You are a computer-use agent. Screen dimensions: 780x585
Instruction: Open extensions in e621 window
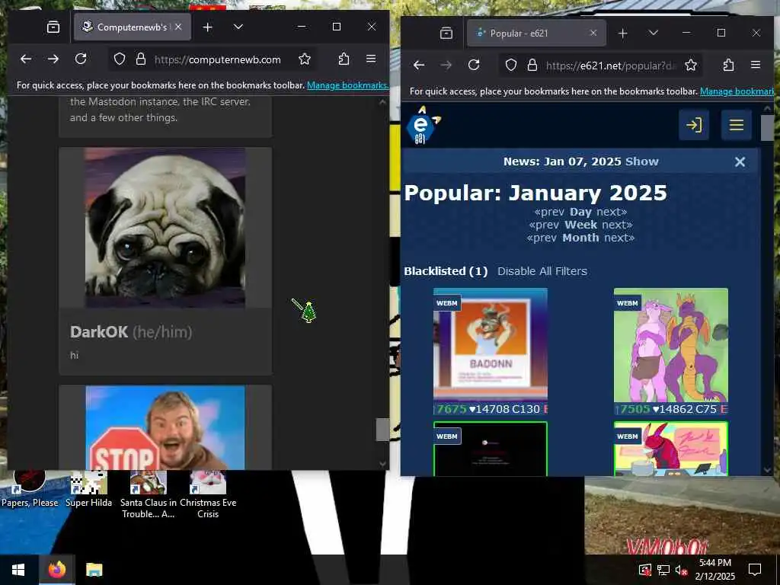[728, 66]
